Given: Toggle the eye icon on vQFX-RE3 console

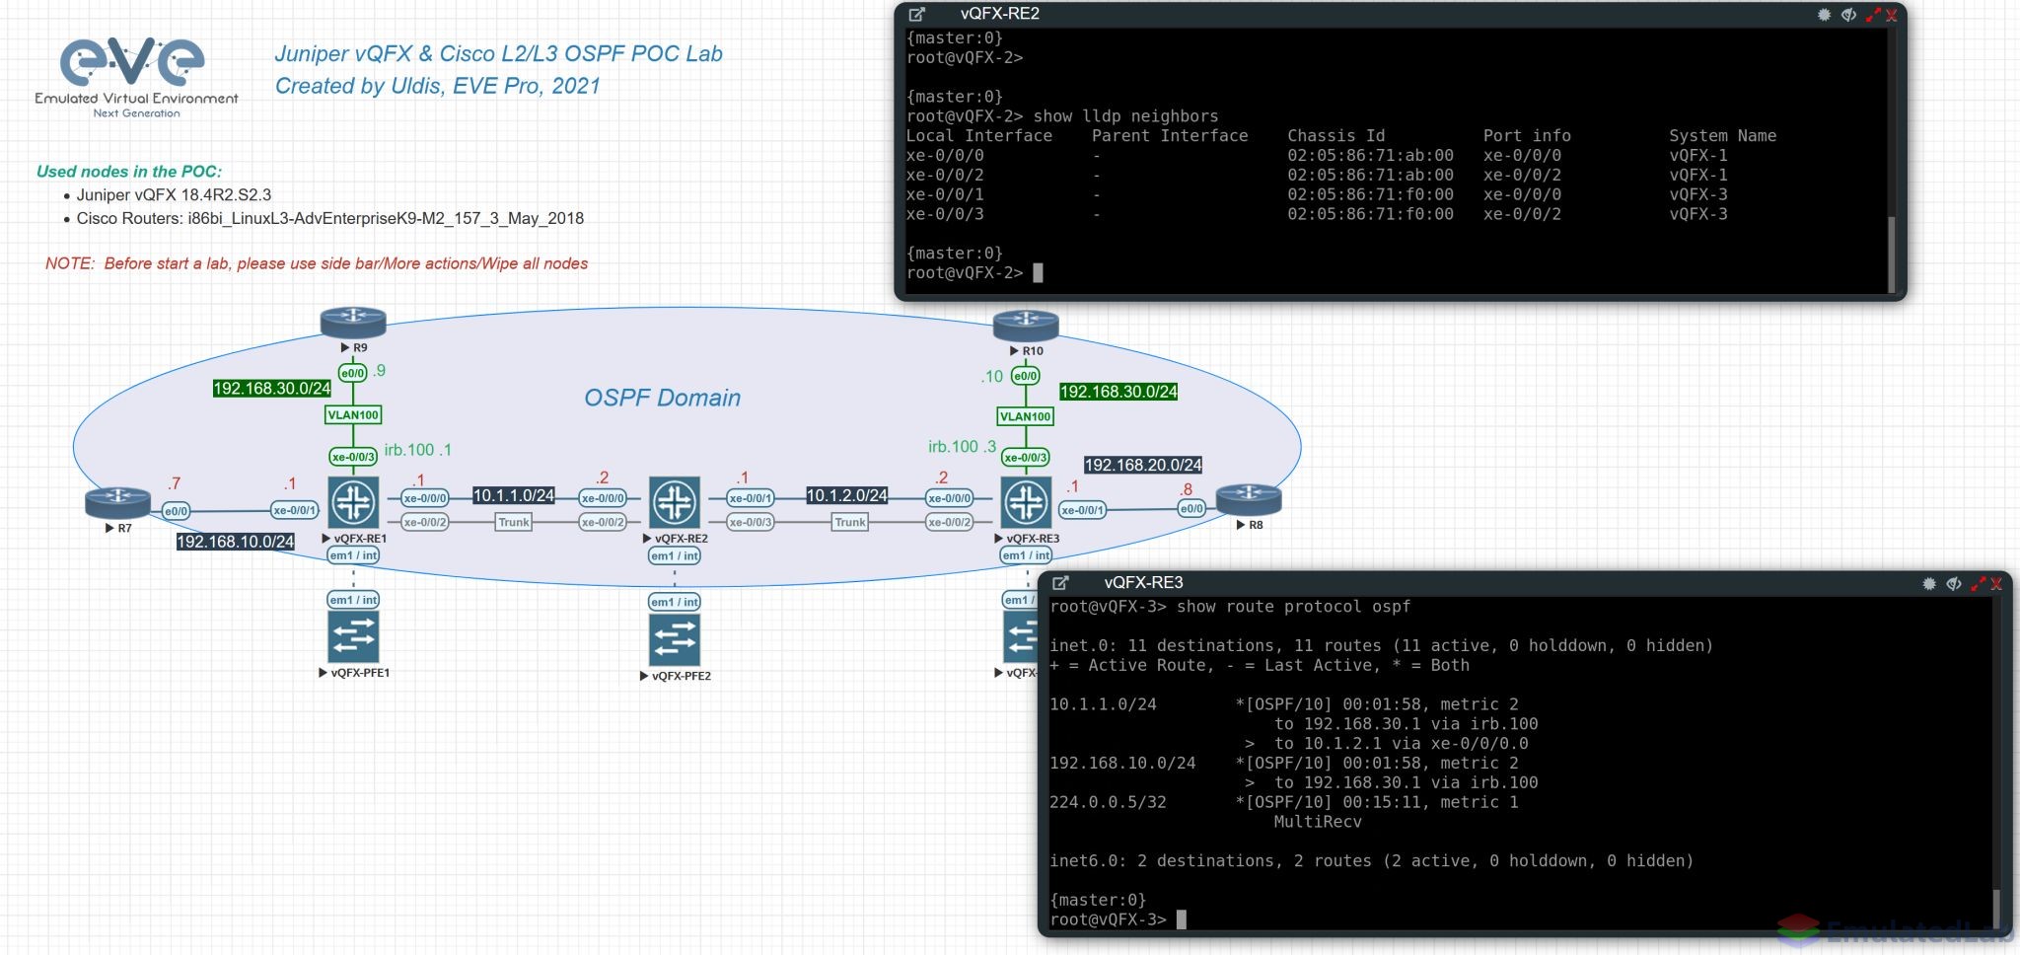Looking at the screenshot, I should tap(1954, 584).
